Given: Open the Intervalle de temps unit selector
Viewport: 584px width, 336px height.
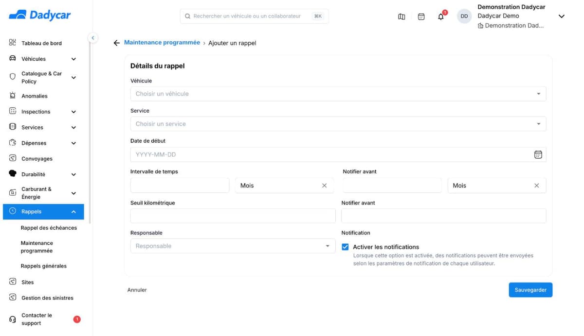Looking at the screenshot, I should [x=285, y=185].
